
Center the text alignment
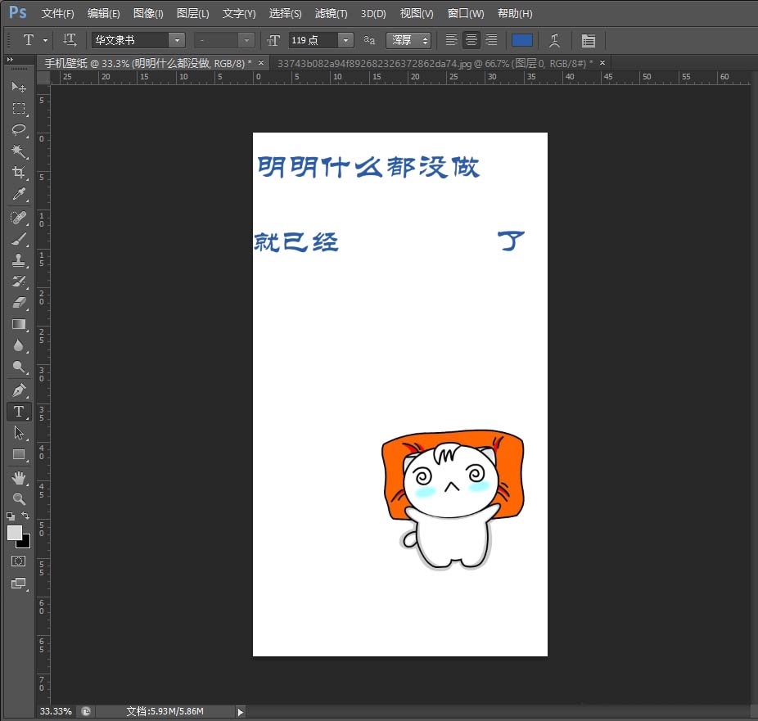(x=471, y=39)
